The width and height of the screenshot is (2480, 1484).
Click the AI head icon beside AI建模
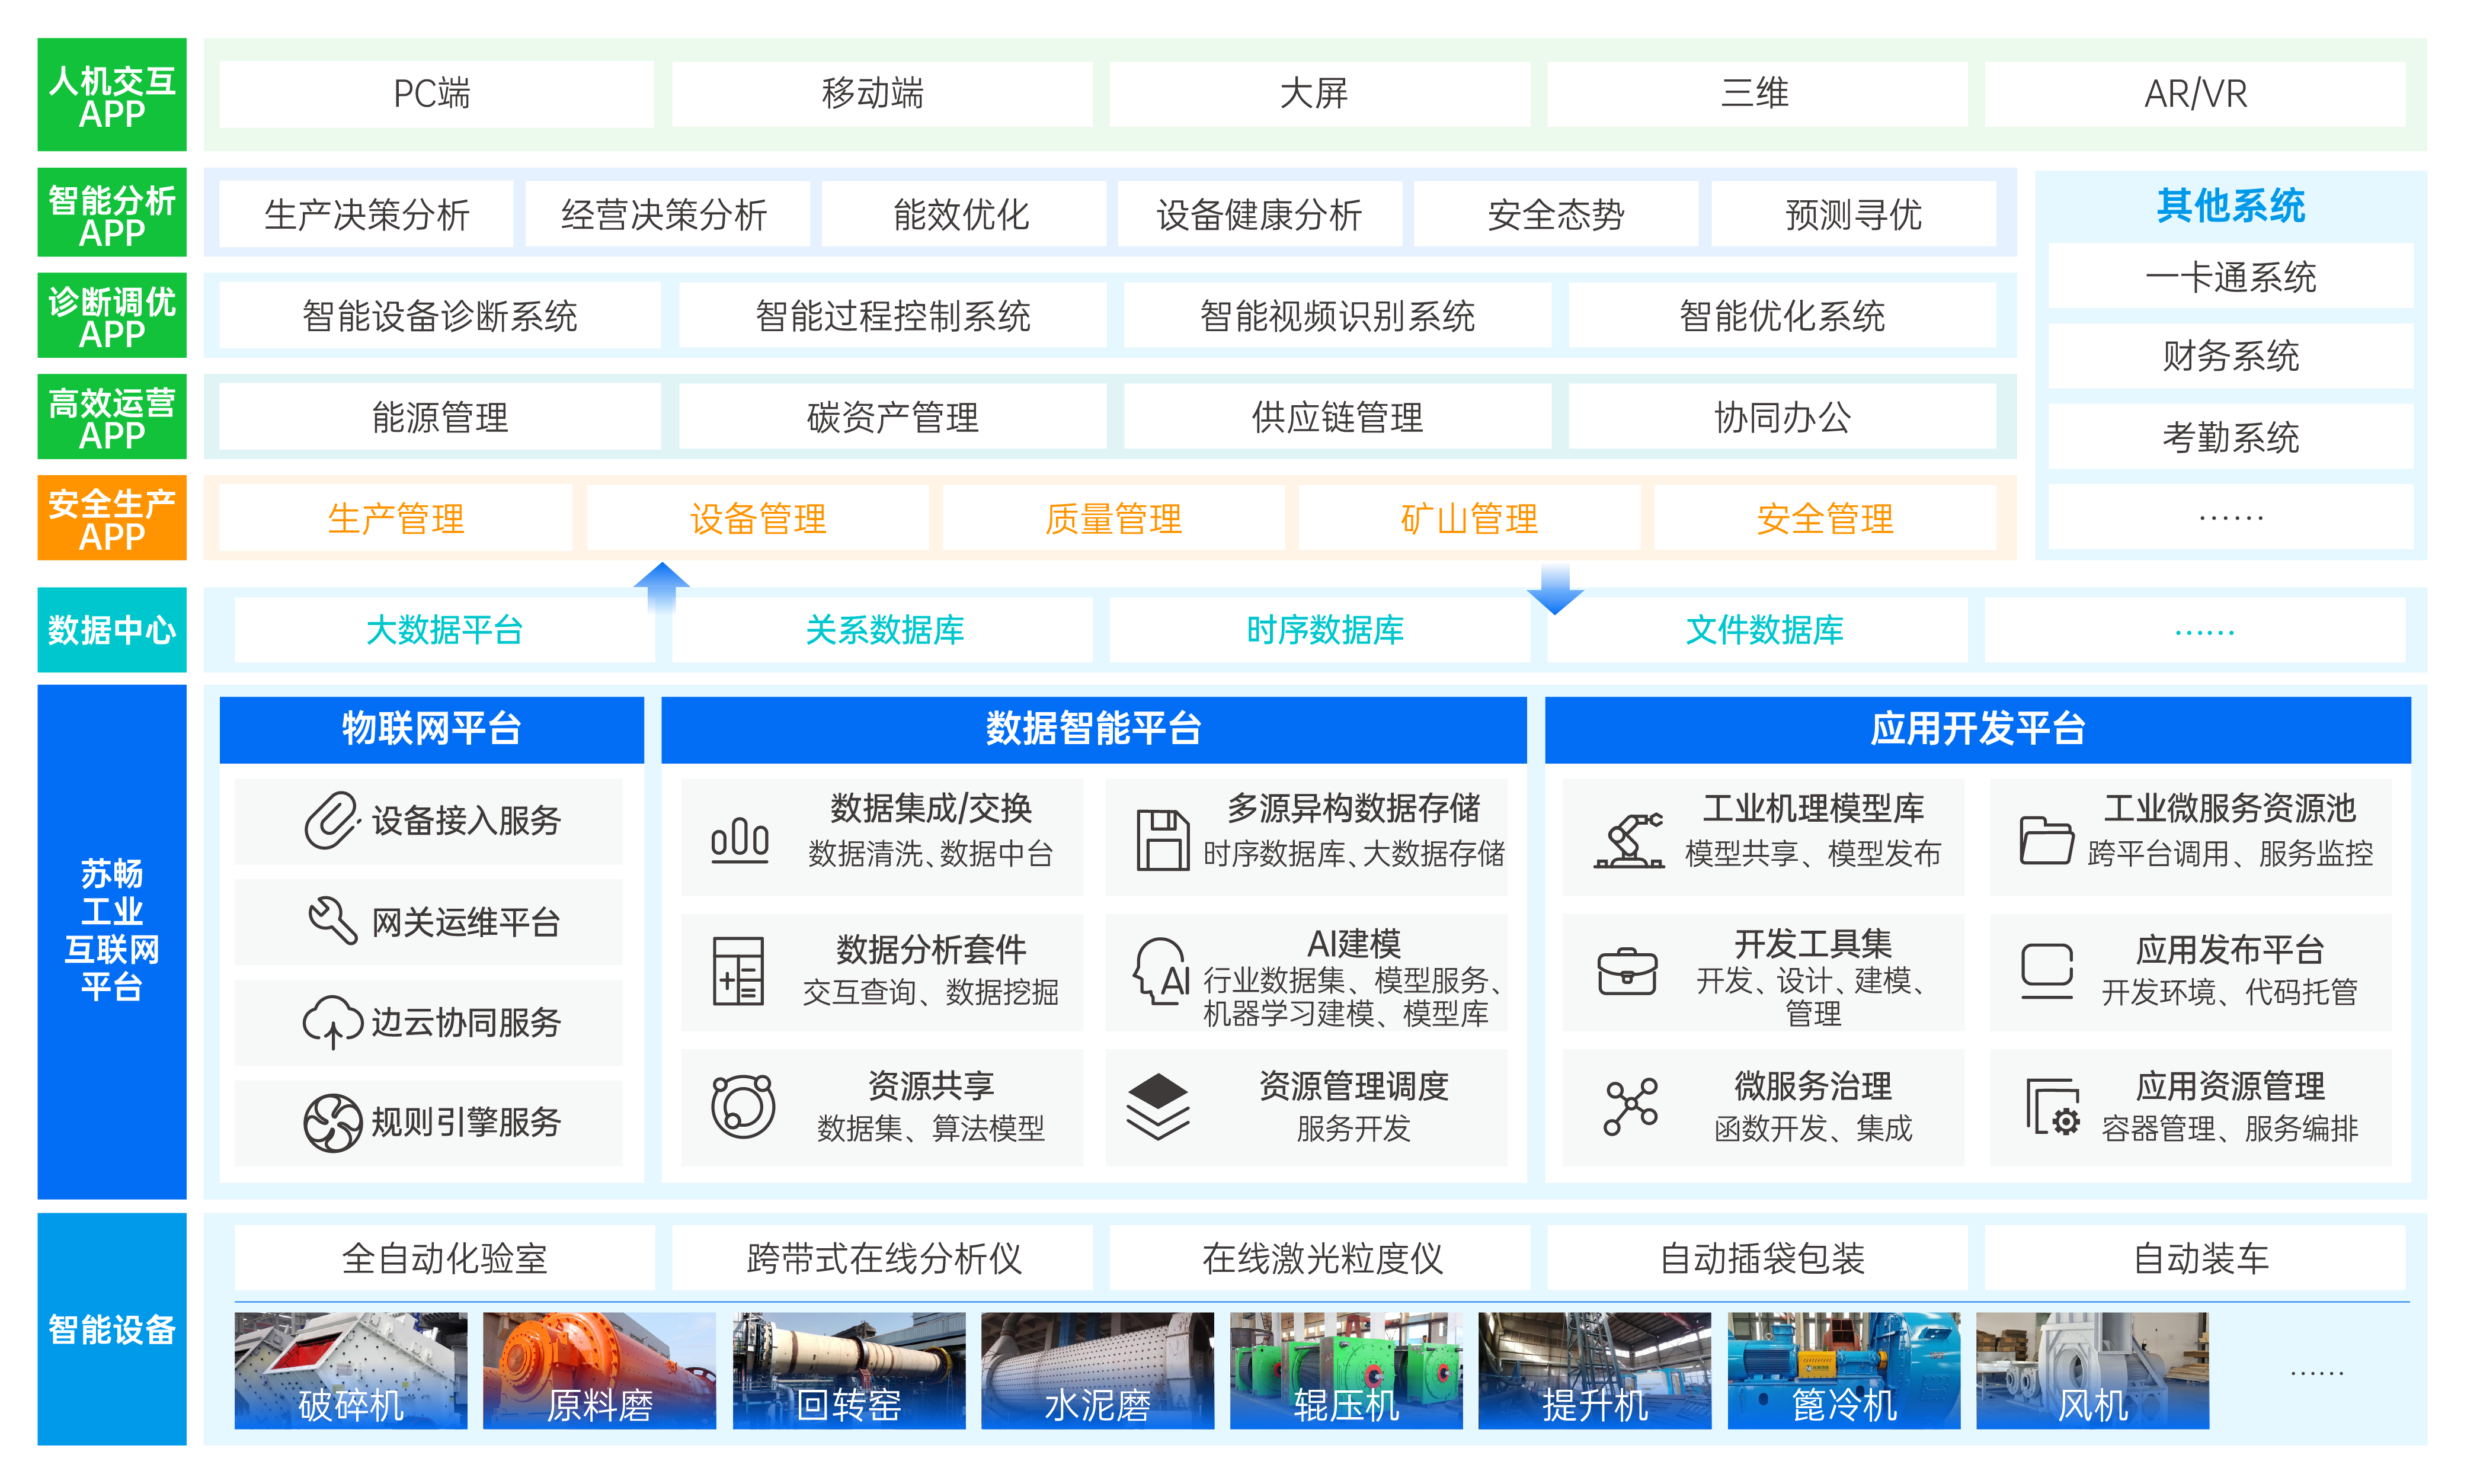[x=1161, y=971]
